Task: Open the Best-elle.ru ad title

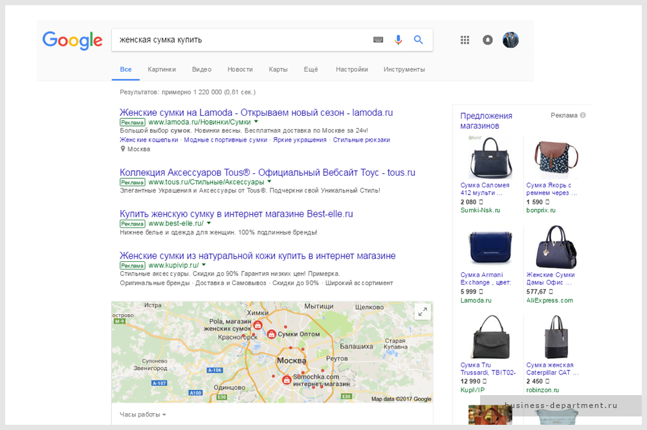Action: point(236,214)
